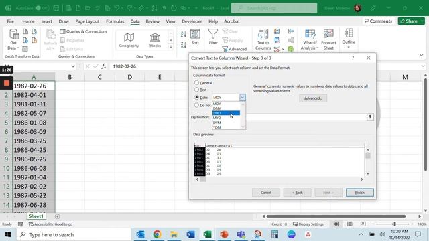Open the Review tab
This screenshot has width=429, height=241.
click(x=152, y=21)
